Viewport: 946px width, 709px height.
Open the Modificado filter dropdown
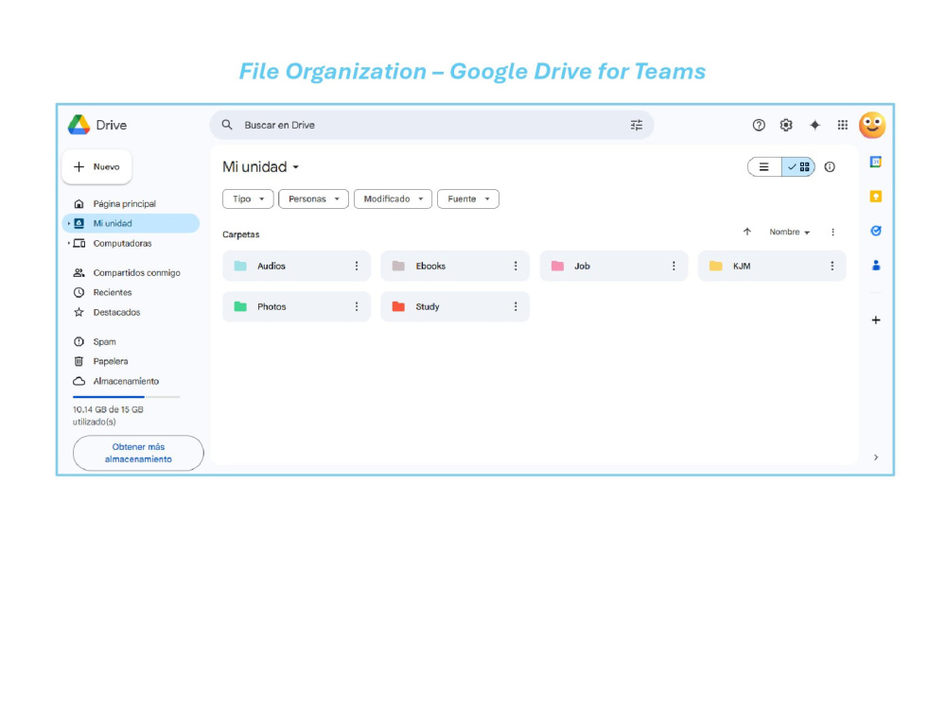click(x=393, y=199)
